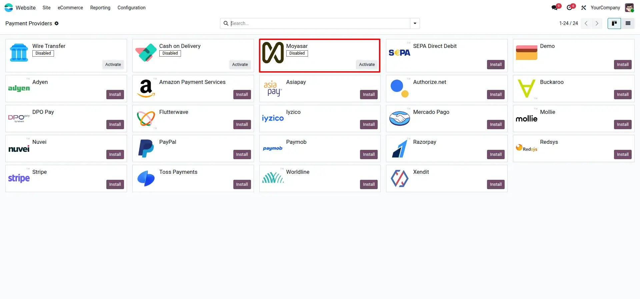Install the Stripe provider
640x299 pixels.
pyautogui.click(x=115, y=184)
